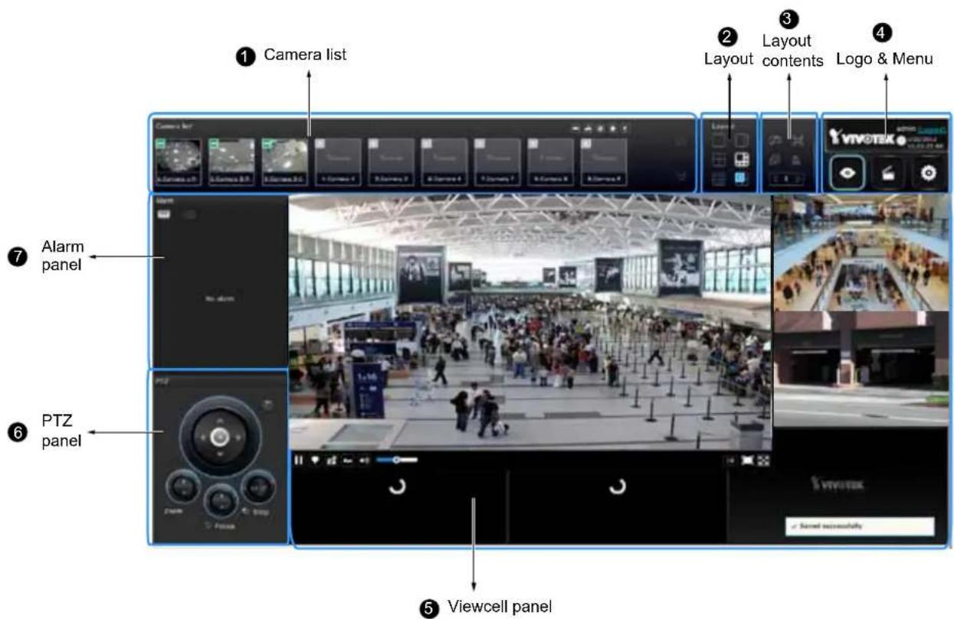Pan camera left with PTZ arrow
Viewport: 954px width, 619px height.
(x=202, y=438)
